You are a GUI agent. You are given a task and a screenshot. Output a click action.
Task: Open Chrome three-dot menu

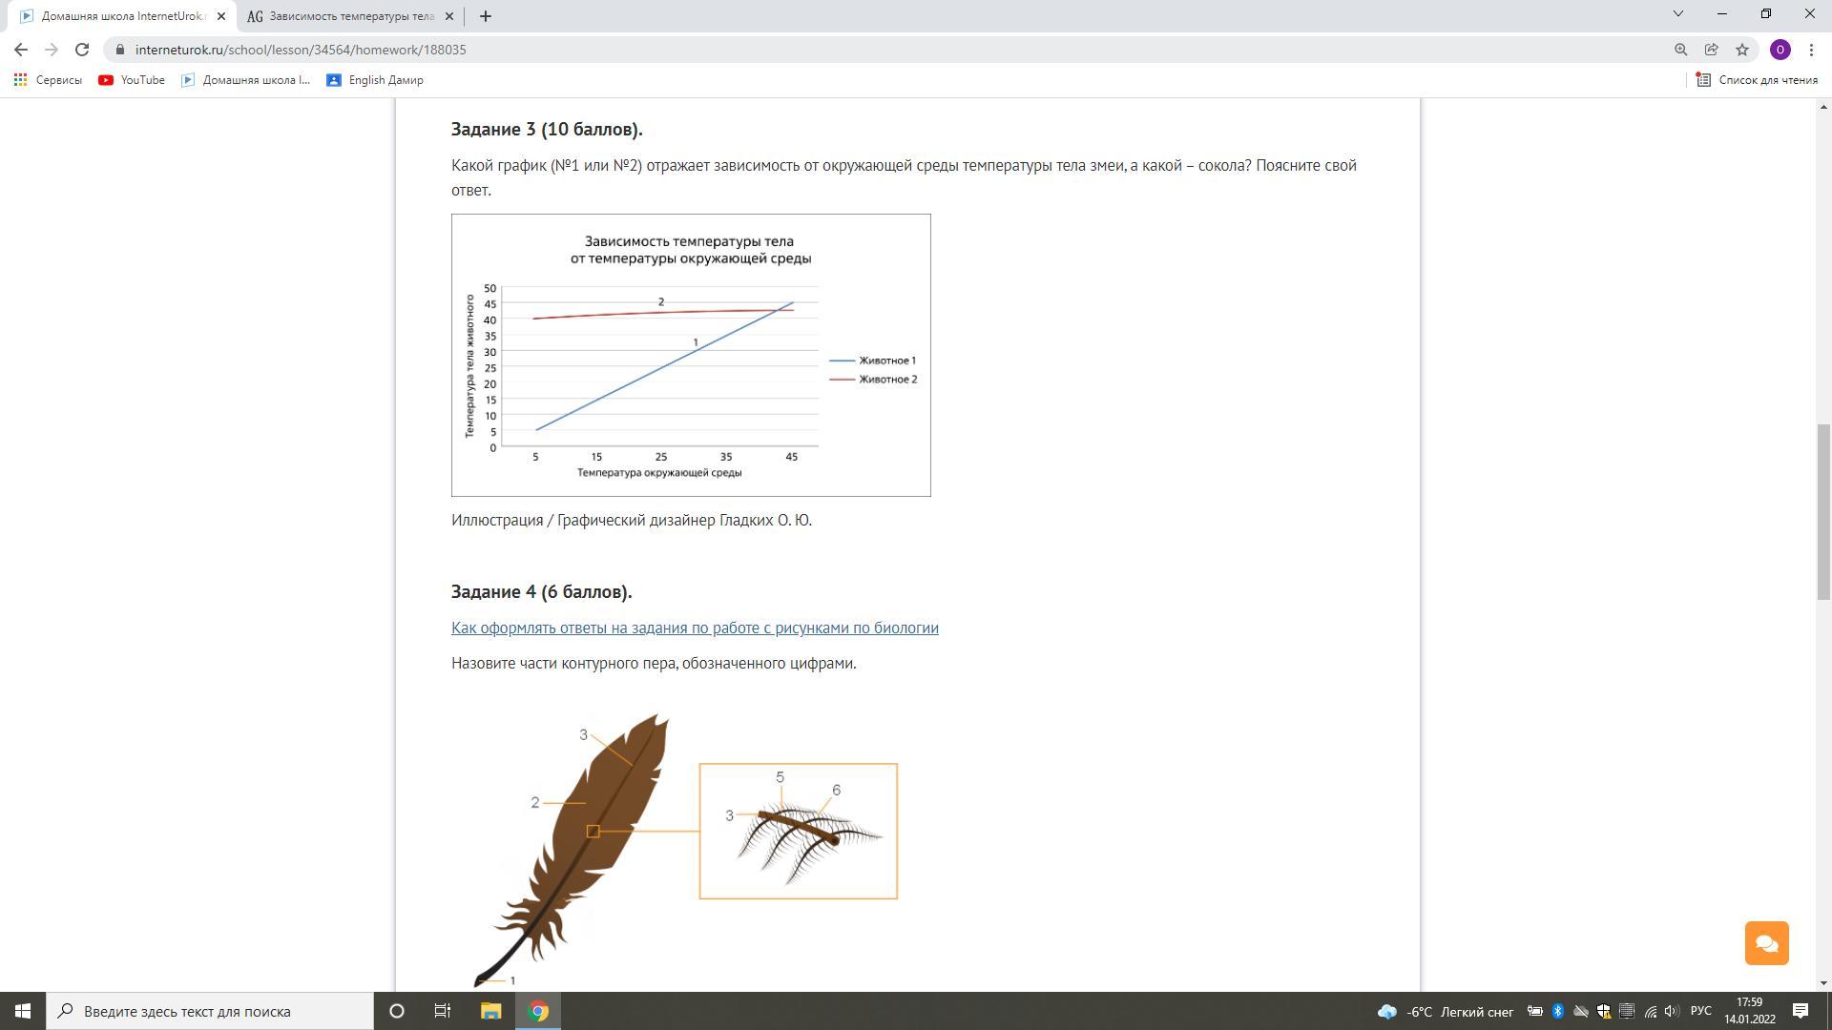[1811, 50]
